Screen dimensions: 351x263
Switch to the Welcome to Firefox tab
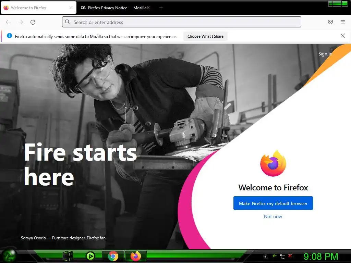(38, 8)
